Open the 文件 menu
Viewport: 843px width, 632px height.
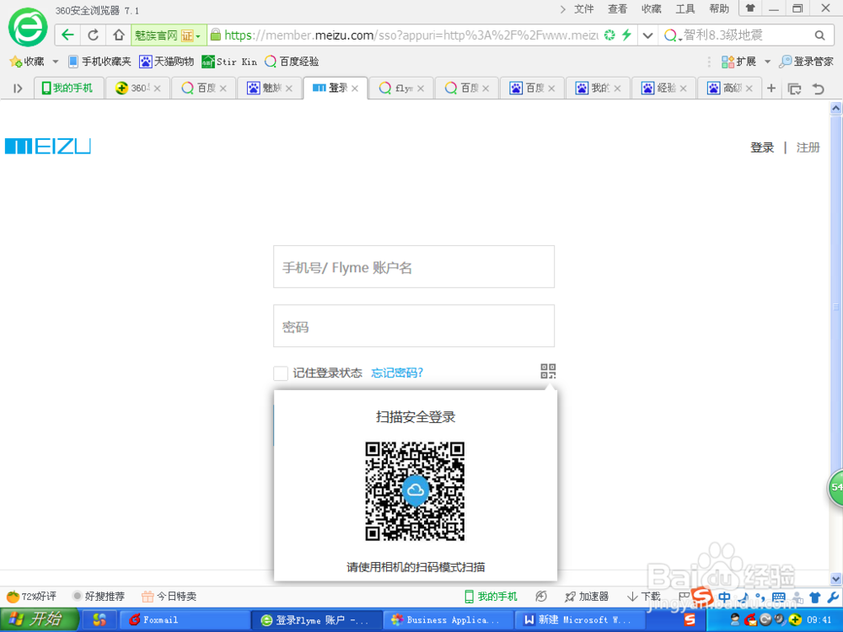tap(584, 9)
